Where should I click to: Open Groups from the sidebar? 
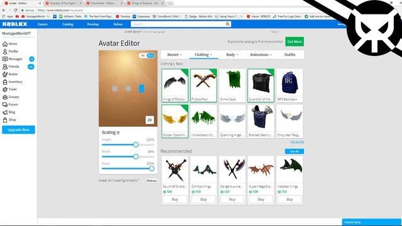(11, 97)
